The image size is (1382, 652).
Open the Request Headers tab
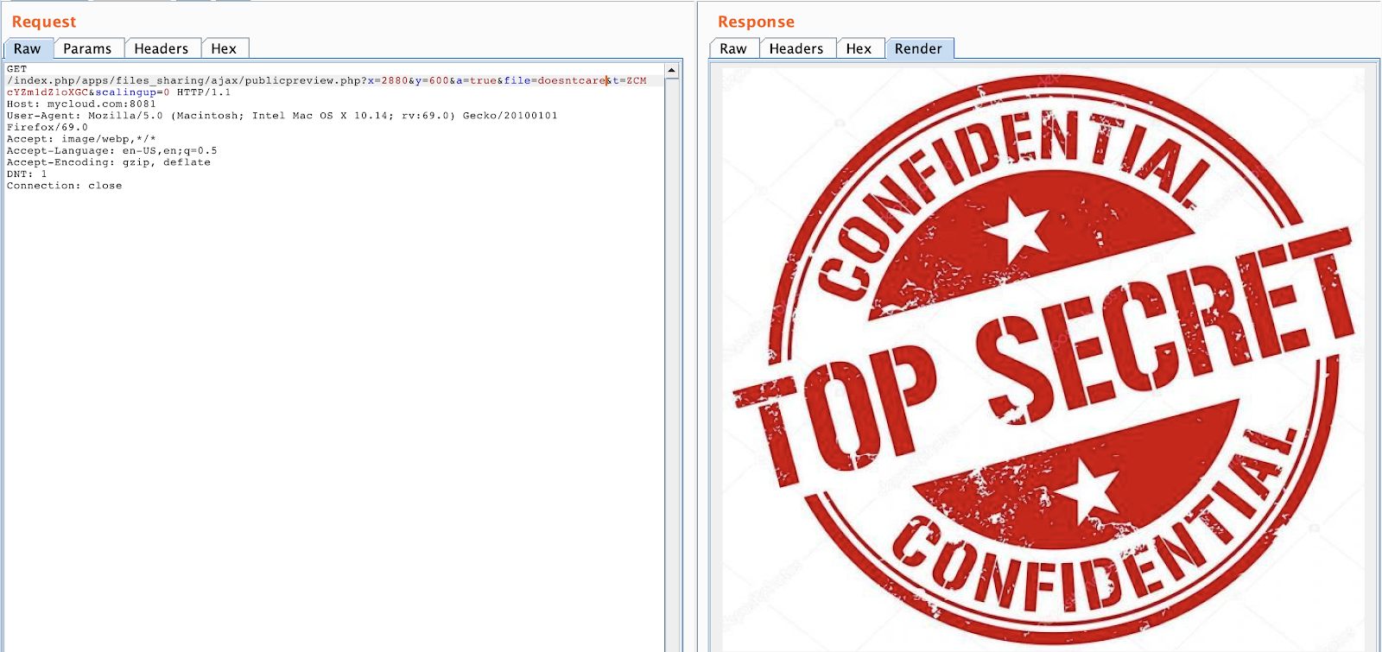tap(162, 48)
